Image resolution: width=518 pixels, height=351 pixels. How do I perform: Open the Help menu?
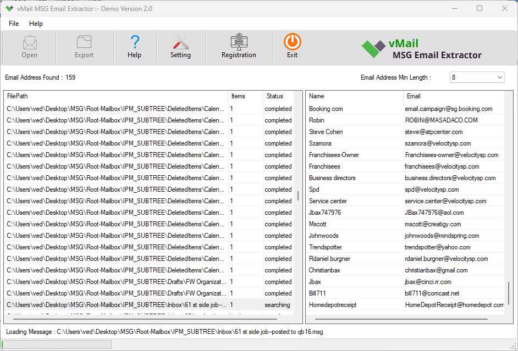click(36, 24)
